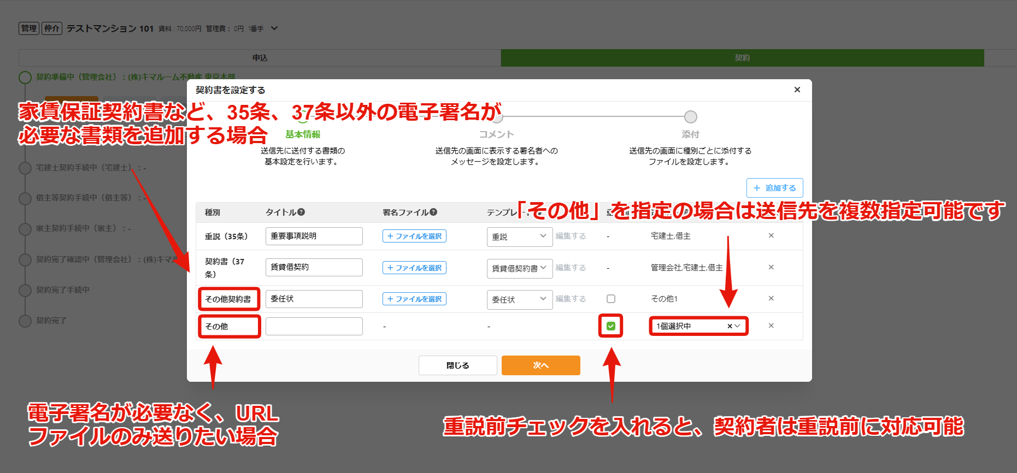Click the 追加する button
This screenshot has width=1017, height=473.
pyautogui.click(x=775, y=188)
